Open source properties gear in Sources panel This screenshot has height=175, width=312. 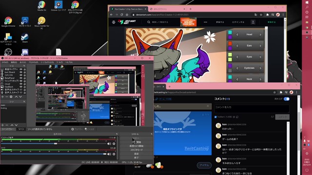click(x=11, y=97)
